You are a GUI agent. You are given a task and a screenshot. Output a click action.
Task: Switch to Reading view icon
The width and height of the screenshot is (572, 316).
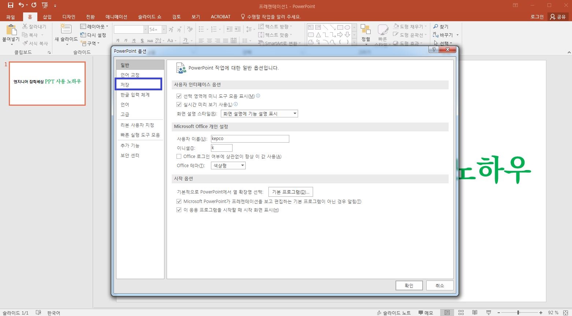[475, 313]
